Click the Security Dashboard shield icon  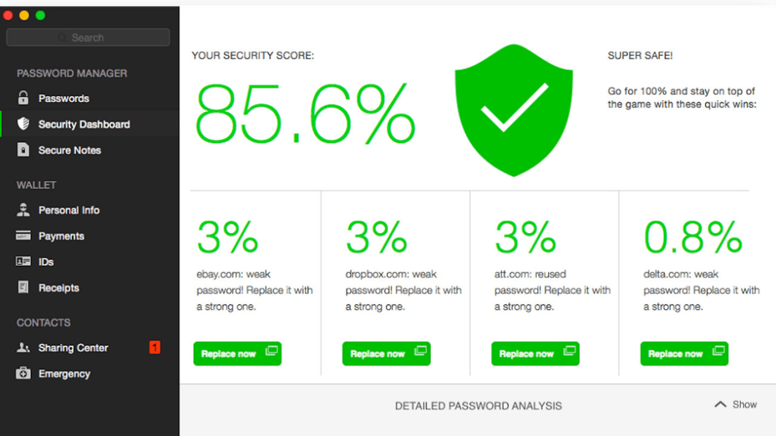pyautogui.click(x=23, y=124)
